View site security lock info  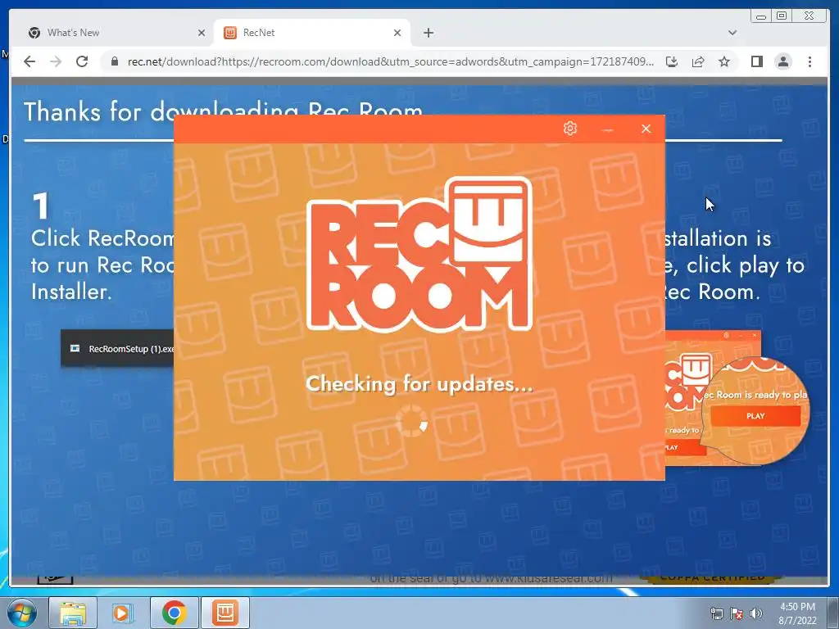(114, 61)
